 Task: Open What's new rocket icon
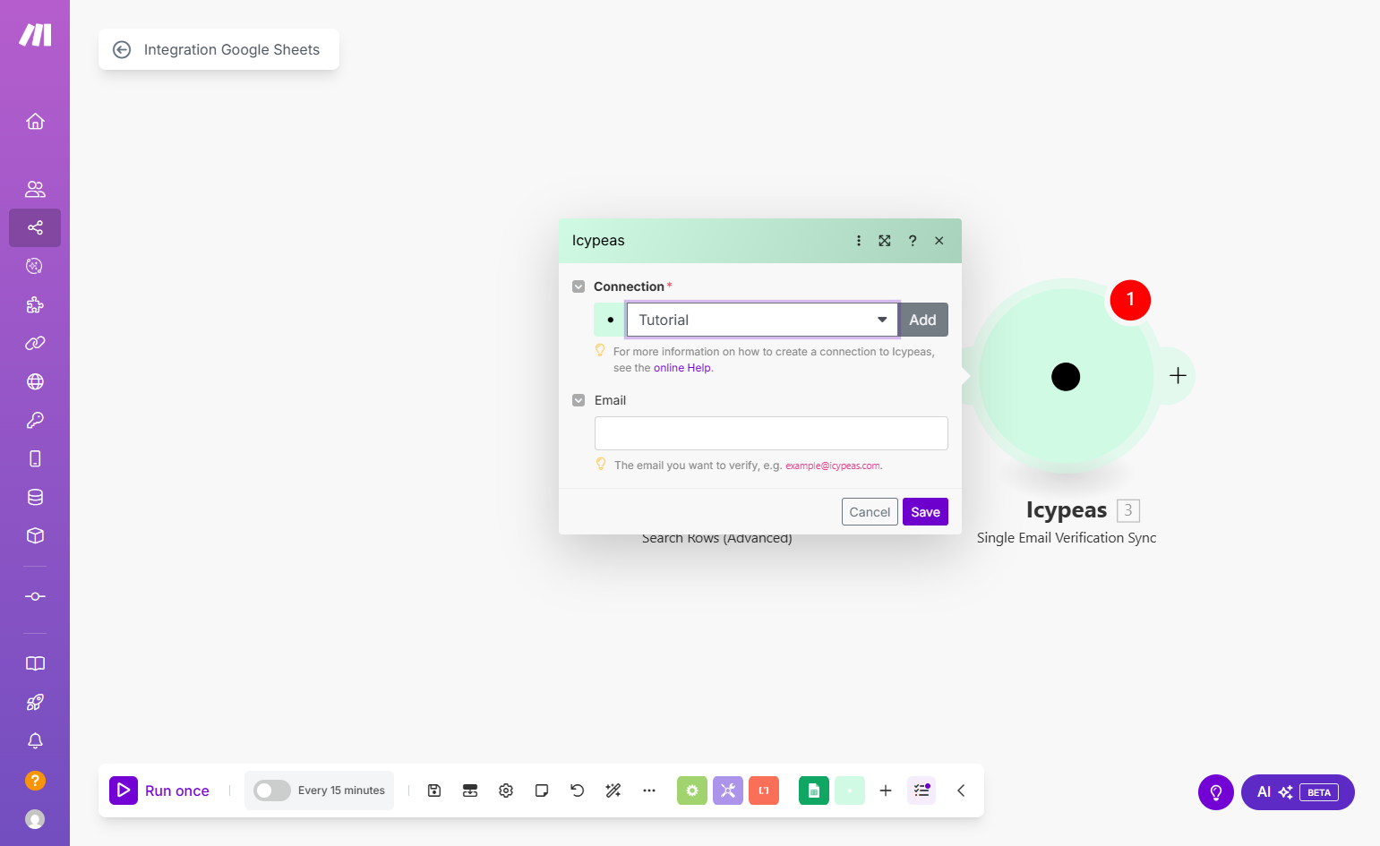(x=35, y=702)
